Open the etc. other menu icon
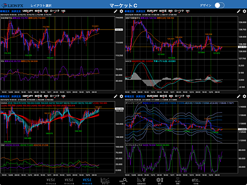The height and width of the screenshot is (185, 247). 196,180
